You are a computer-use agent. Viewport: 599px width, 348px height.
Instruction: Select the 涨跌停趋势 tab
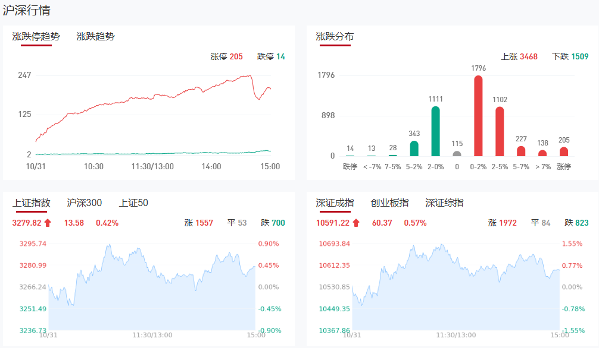(36, 37)
